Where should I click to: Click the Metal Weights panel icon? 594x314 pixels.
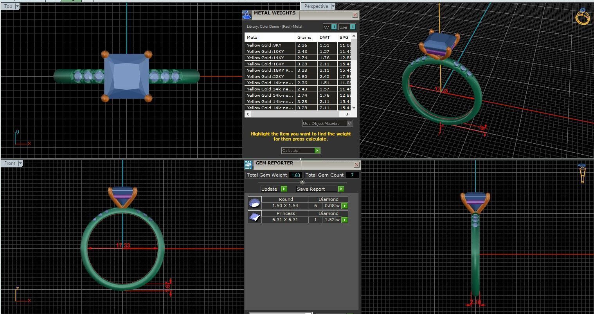point(247,15)
